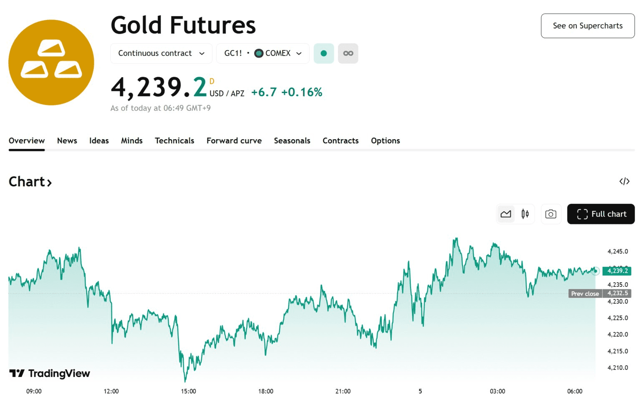641x407 pixels.
Task: Click the infinity continuous contract icon
Action: pyautogui.click(x=348, y=53)
